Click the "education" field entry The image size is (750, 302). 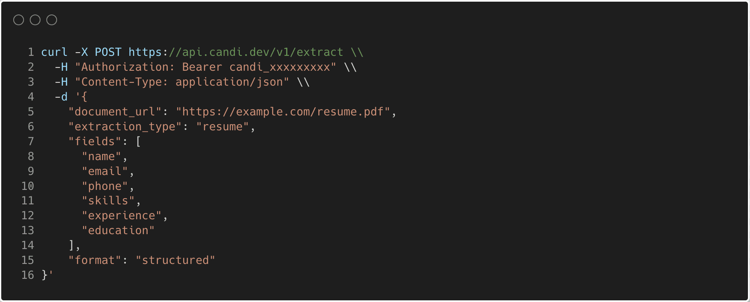pos(118,230)
